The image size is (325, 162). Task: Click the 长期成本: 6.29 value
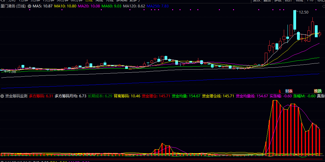tap(100, 96)
